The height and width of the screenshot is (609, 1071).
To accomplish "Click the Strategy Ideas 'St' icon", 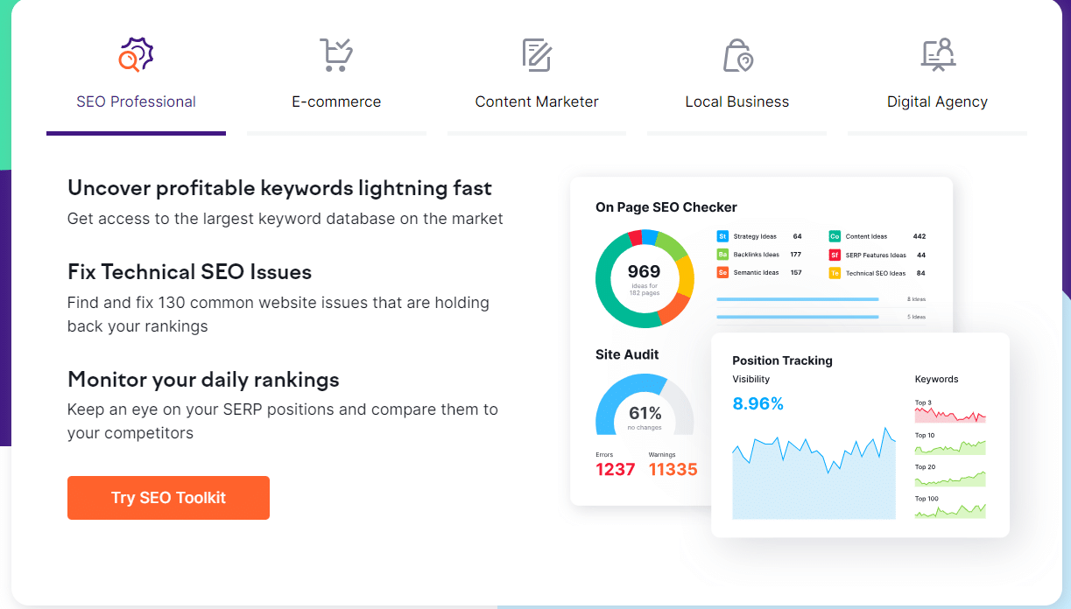I will coord(722,236).
